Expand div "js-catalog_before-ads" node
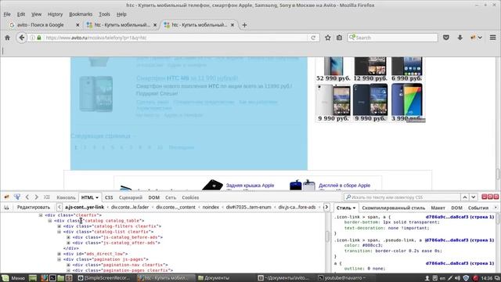 (68, 237)
